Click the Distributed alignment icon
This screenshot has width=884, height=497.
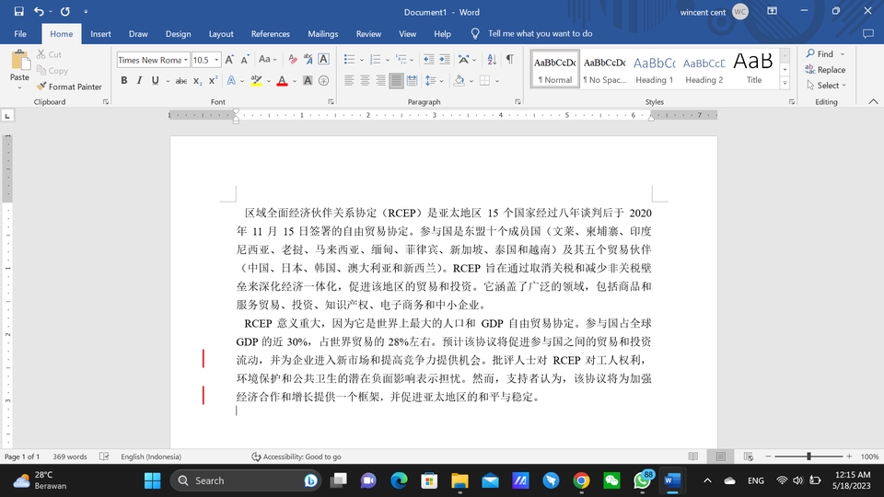413,81
